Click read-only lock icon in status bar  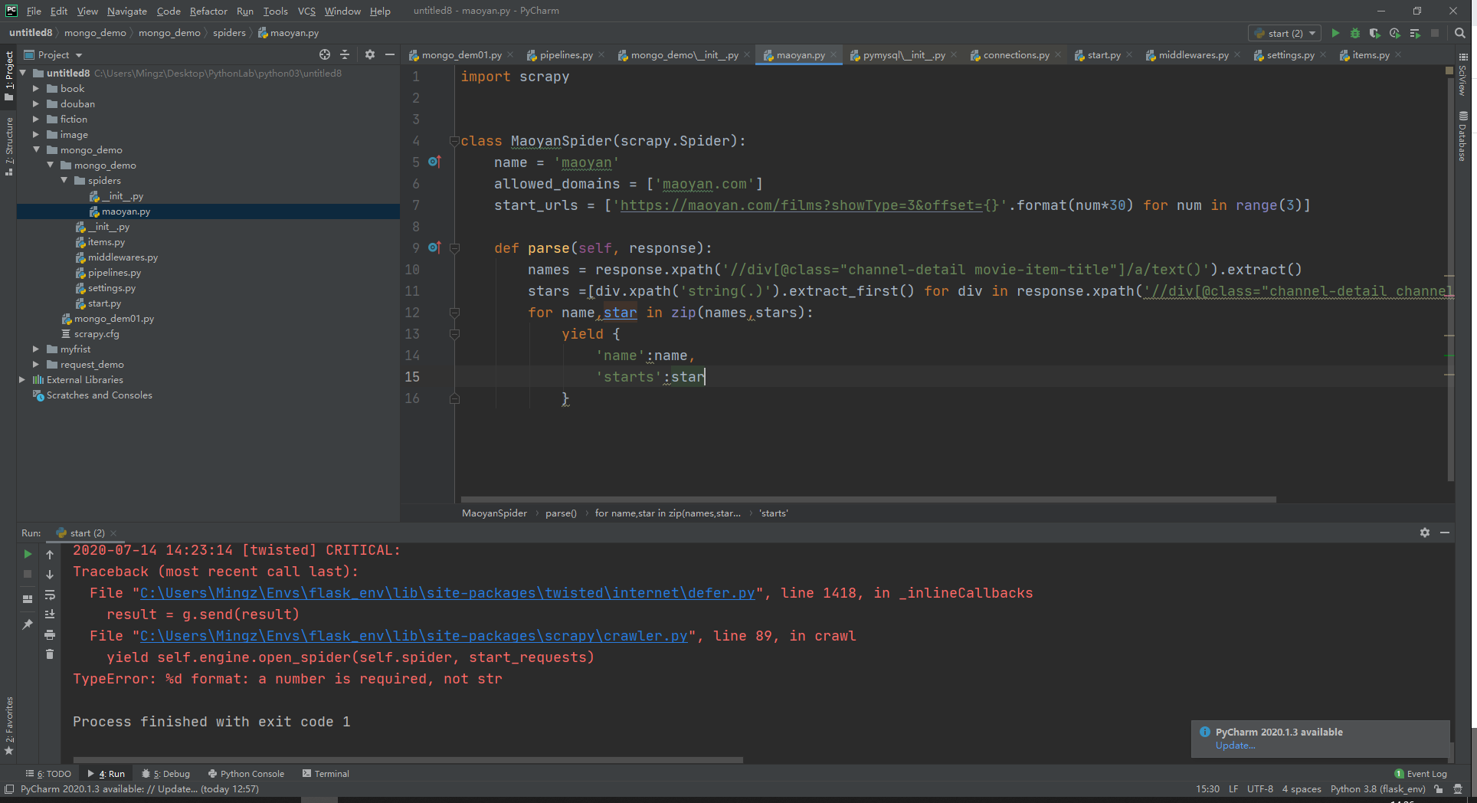(x=1439, y=789)
